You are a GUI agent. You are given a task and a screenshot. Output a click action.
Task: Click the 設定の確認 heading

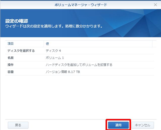17,21
